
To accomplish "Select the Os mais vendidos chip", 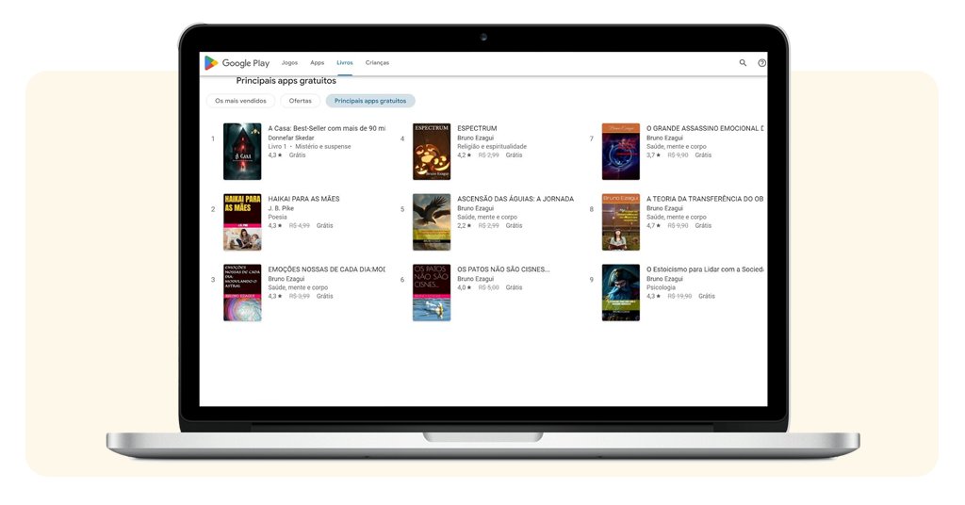I will coord(240,101).
